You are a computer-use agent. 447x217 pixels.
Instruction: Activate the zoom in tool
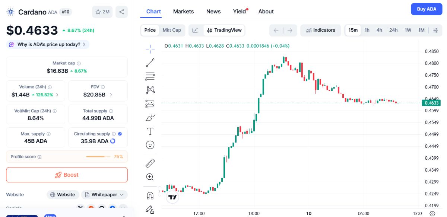[150, 177]
